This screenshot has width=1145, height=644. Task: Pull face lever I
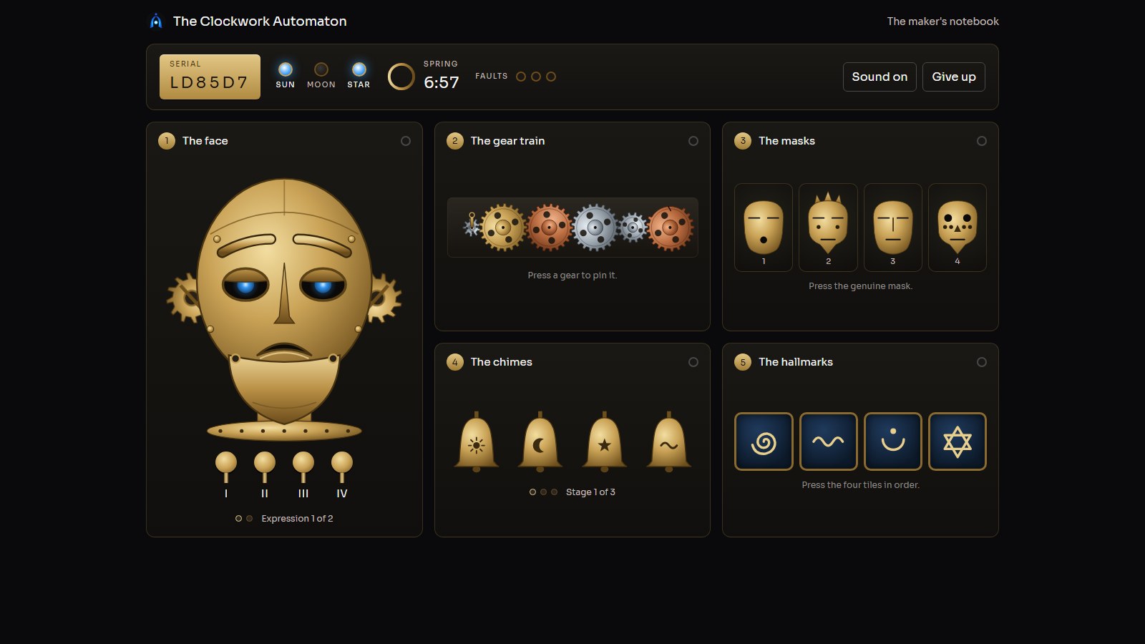pyautogui.click(x=226, y=467)
